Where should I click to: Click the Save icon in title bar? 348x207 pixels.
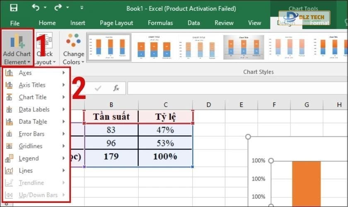click(x=13, y=8)
